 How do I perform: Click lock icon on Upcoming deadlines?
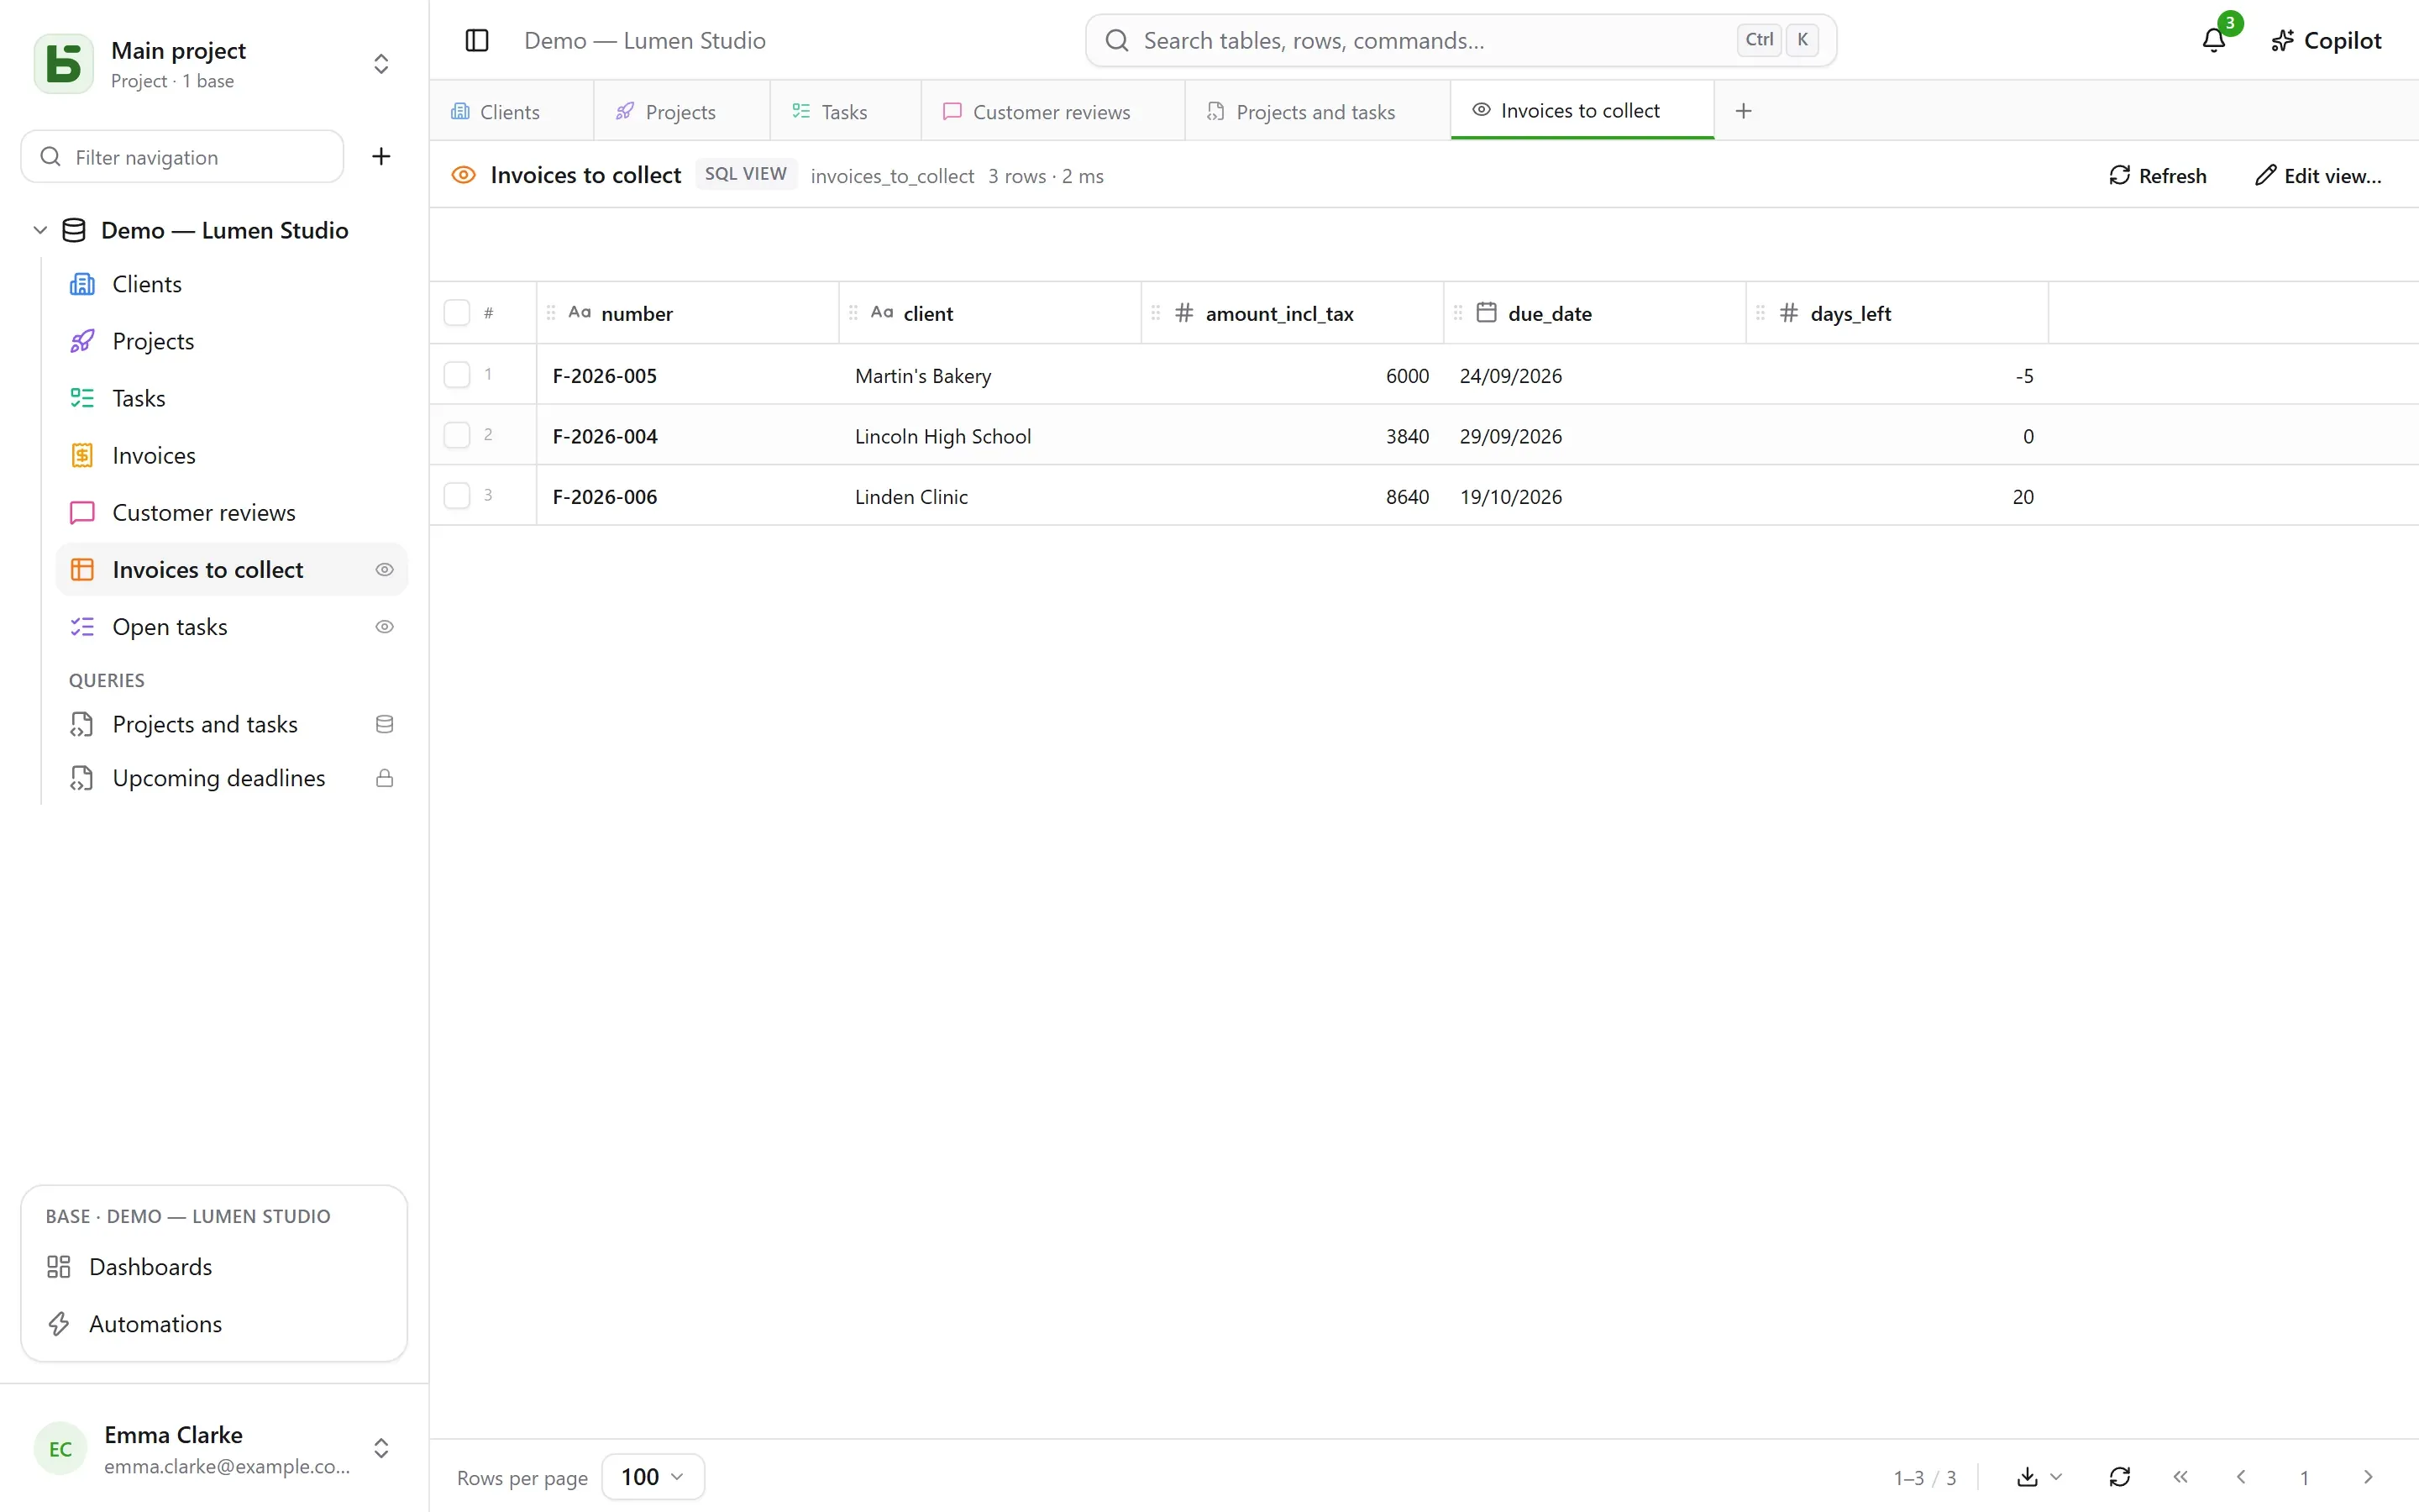pos(384,778)
